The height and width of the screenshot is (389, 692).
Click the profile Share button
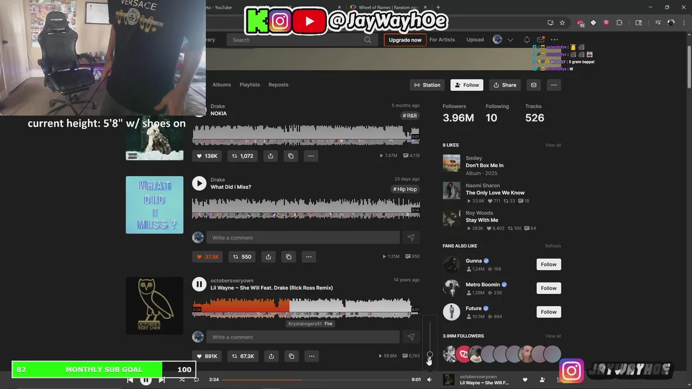[505, 85]
